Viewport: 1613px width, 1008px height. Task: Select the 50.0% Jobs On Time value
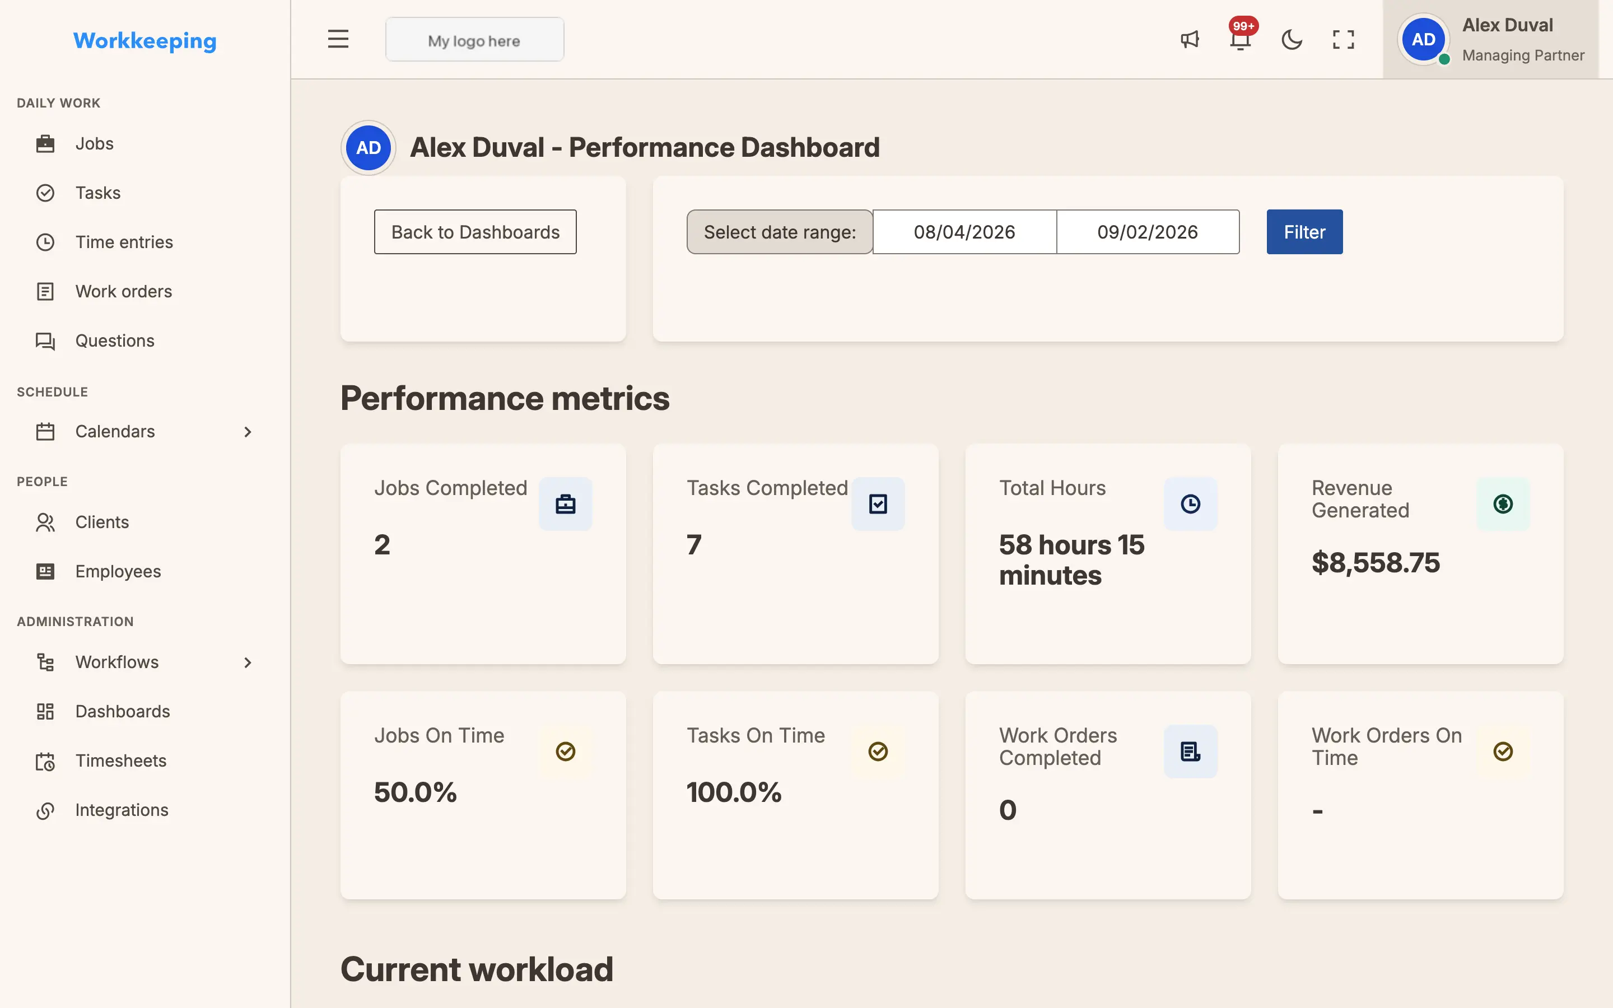(415, 792)
